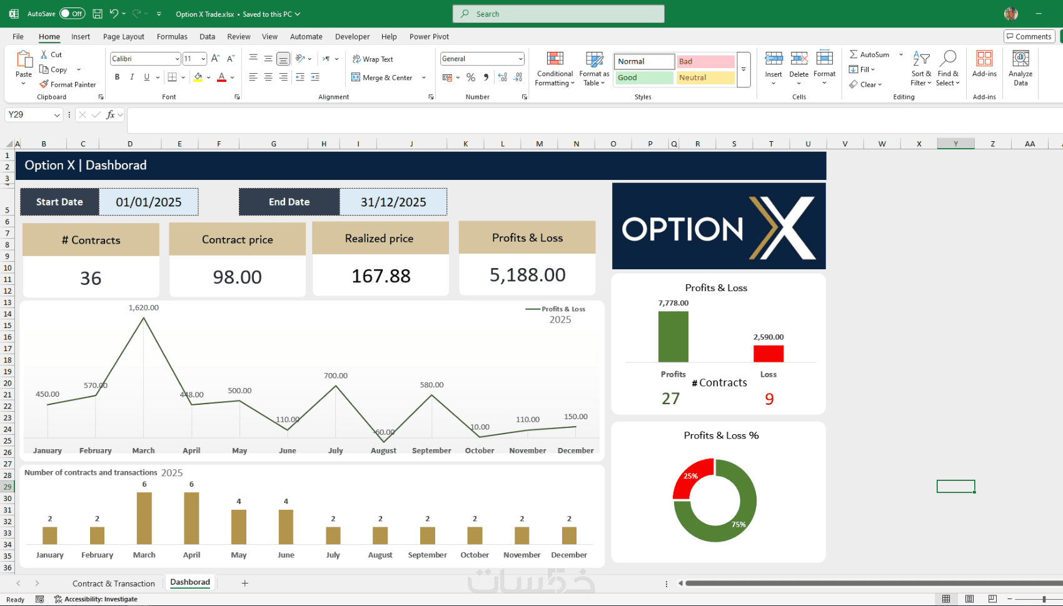Center text horizontally

(x=268, y=77)
